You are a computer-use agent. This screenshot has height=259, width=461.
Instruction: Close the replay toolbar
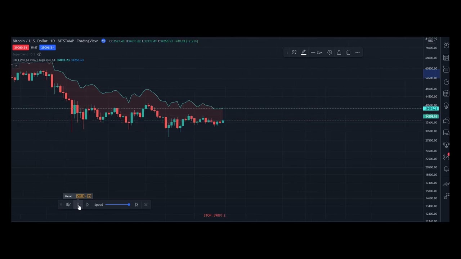tap(146, 205)
